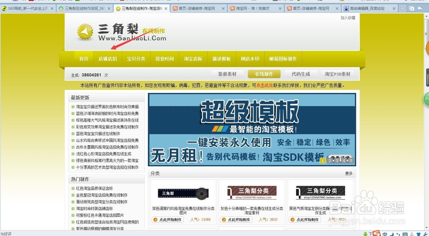Open 浅红色心形淘宝店招免费在线生成 link
This screenshot has height=236, width=429.
click(x=103, y=154)
